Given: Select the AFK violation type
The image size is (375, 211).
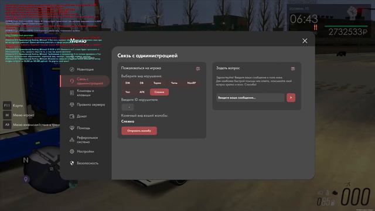Looking at the screenshot, I should [x=142, y=92].
